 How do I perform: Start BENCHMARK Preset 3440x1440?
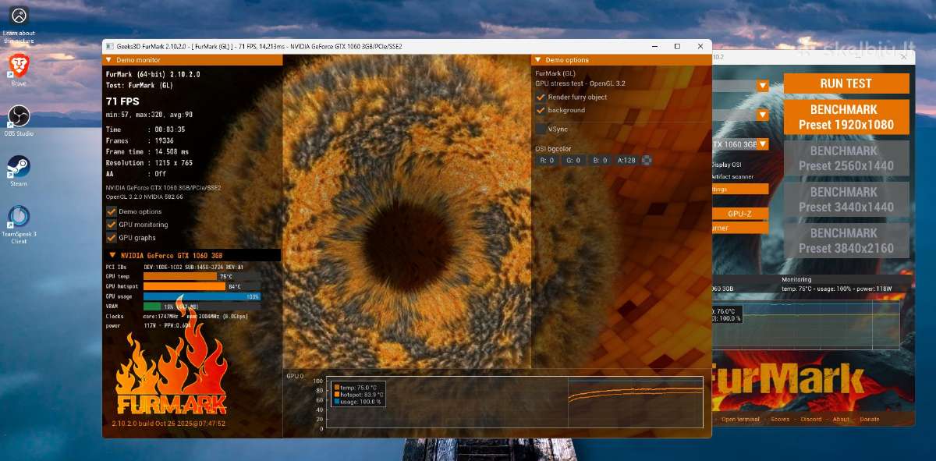(846, 200)
